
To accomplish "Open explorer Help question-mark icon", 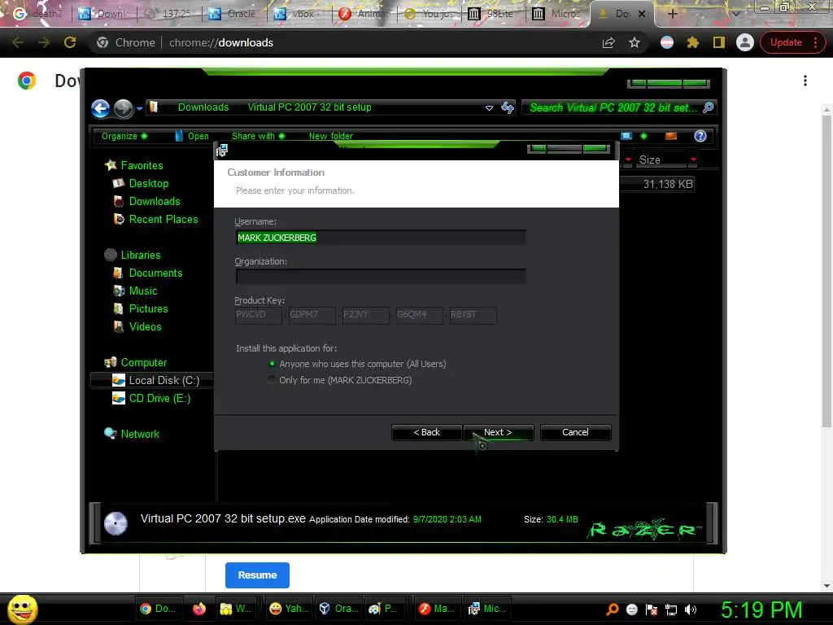I will pos(700,136).
